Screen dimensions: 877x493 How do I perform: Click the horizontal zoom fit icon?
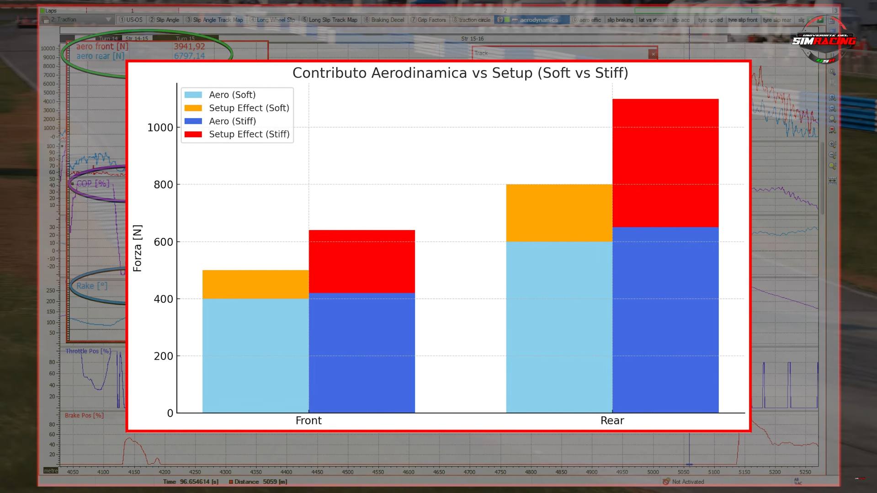[x=832, y=119]
